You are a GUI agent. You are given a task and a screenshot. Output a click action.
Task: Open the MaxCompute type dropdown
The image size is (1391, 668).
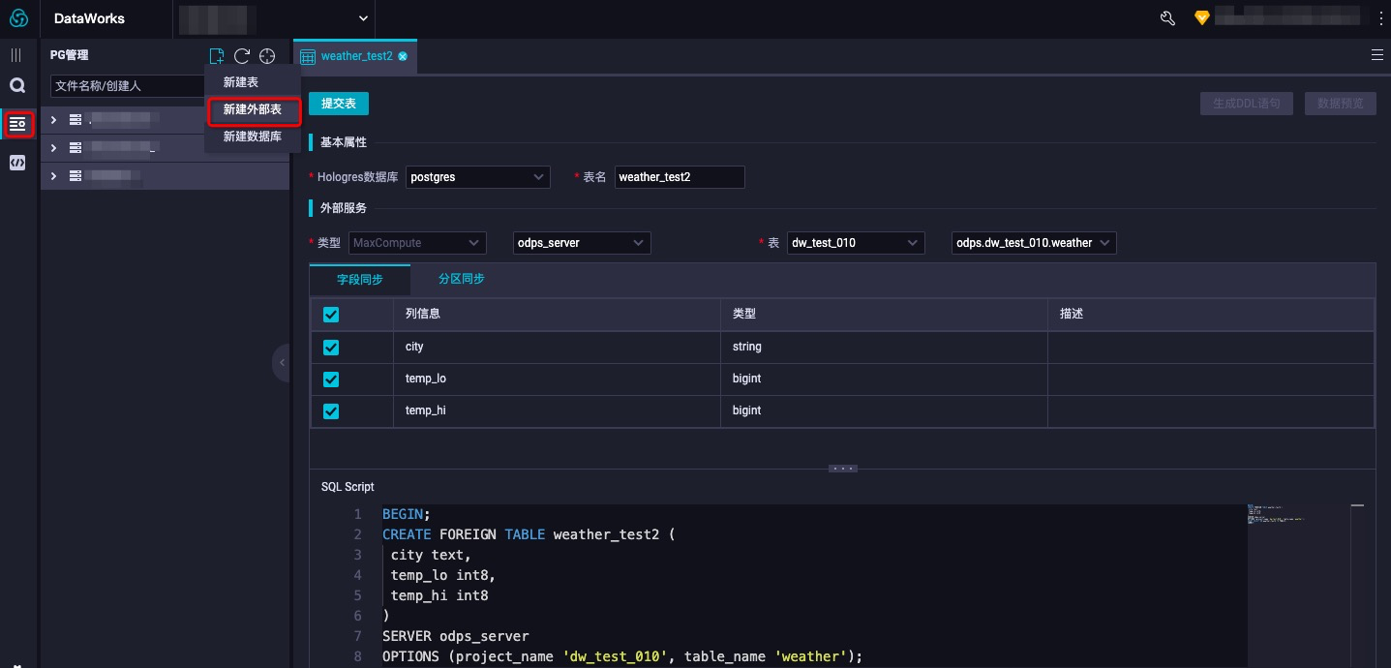coord(416,243)
